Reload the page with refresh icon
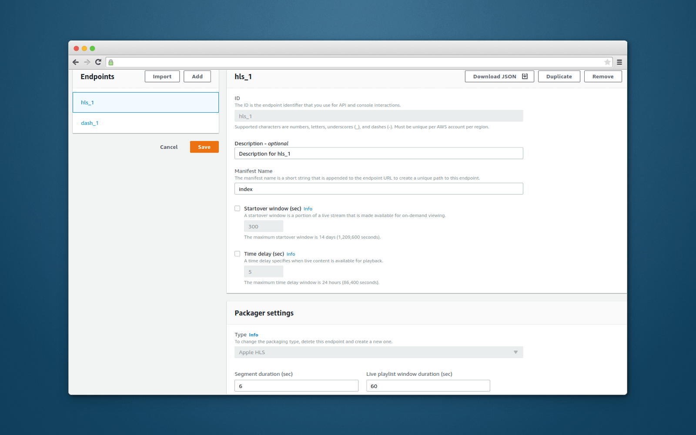This screenshot has width=696, height=435. pyautogui.click(x=98, y=62)
